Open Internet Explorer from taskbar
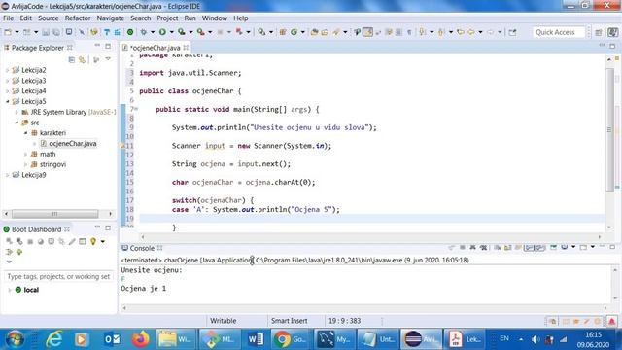 [54, 339]
